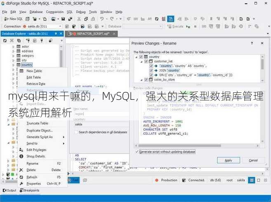The width and height of the screenshot is (271, 202).
Task: Refresh the Database Explorer tree icon
Action: 5,41
